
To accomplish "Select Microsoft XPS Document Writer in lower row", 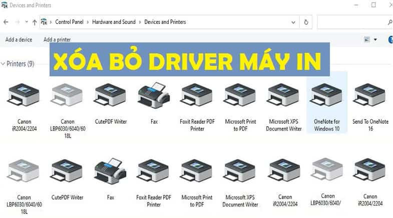I will [x=240, y=183].
